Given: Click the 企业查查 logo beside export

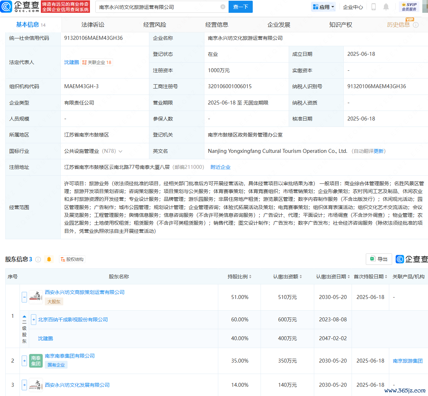Looking at the screenshot, I should pos(412,259).
